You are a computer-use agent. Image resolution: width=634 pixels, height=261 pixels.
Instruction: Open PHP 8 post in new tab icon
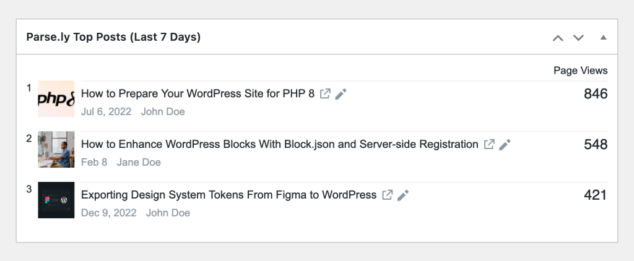pyautogui.click(x=325, y=94)
